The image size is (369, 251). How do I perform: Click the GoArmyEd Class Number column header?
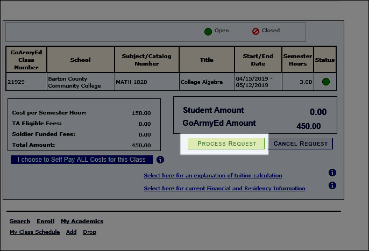(26, 60)
